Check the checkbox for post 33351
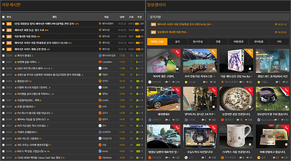 (x=3, y=100)
